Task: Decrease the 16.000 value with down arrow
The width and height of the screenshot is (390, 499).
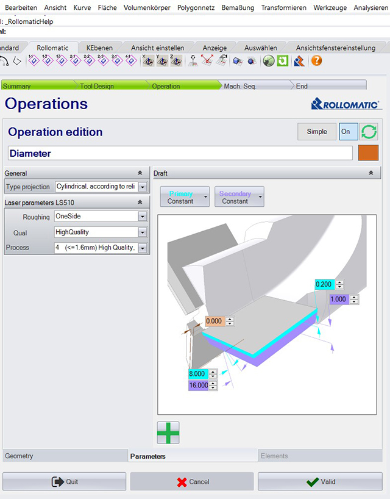Action: pyautogui.click(x=213, y=387)
